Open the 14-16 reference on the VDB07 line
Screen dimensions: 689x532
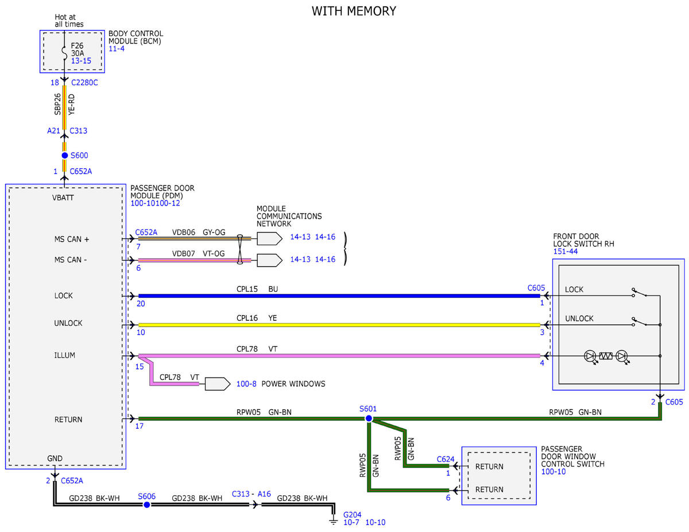click(x=325, y=261)
